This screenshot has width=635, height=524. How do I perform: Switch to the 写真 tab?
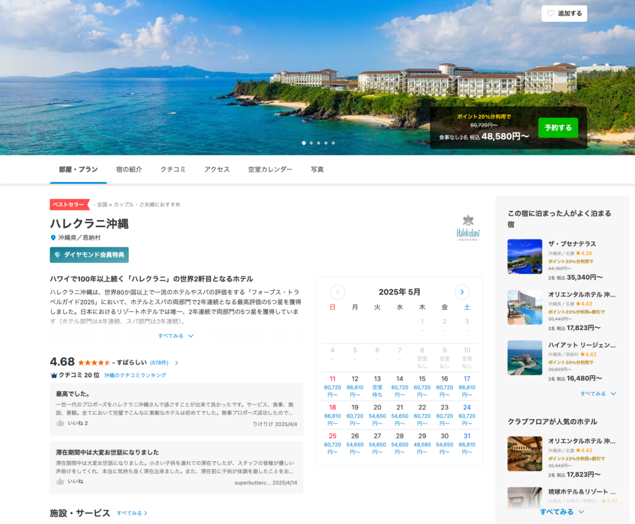pyautogui.click(x=317, y=169)
